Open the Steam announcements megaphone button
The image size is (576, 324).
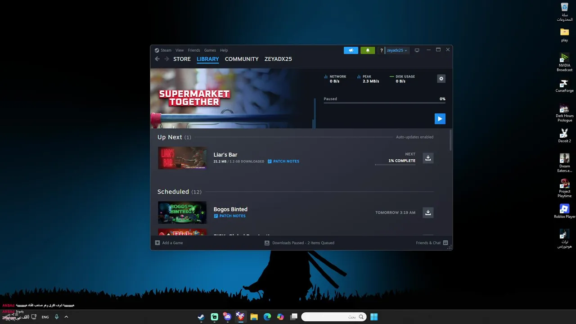[x=351, y=50]
